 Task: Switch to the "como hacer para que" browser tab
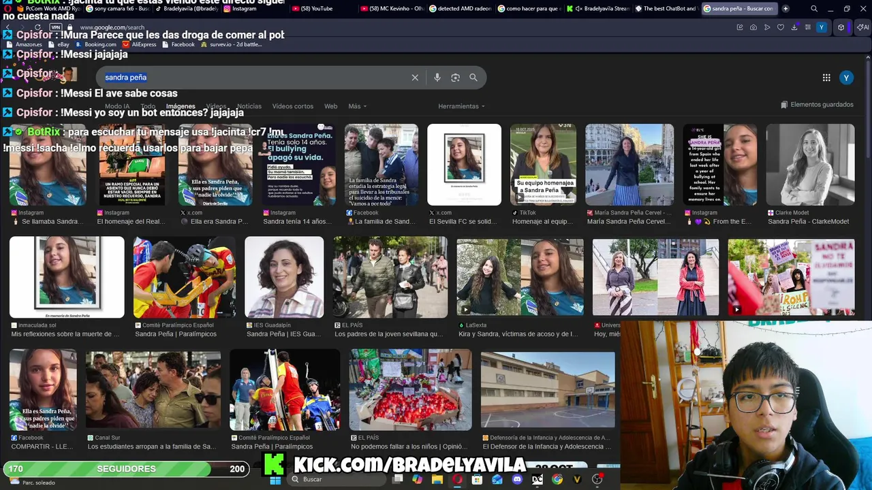click(x=528, y=9)
